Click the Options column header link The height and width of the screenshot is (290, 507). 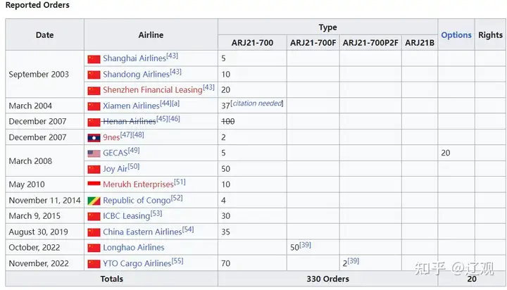[456, 35]
